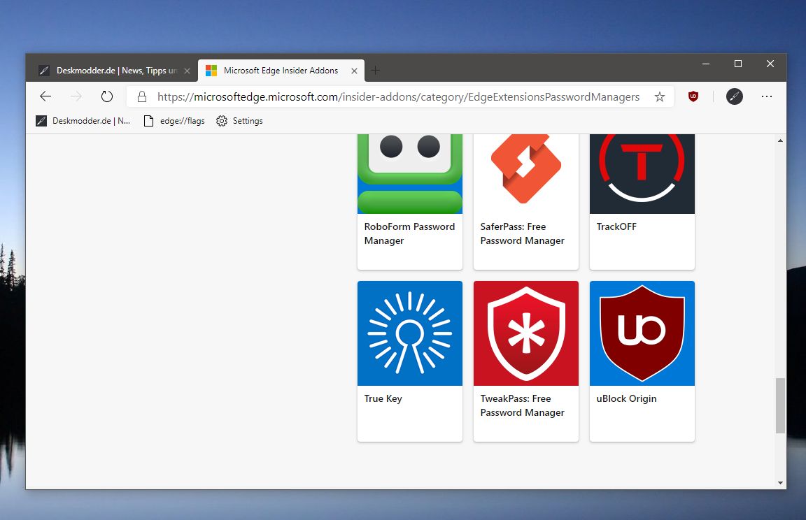Open the Deskmodder.de bookmark
806x520 pixels.
click(x=83, y=121)
